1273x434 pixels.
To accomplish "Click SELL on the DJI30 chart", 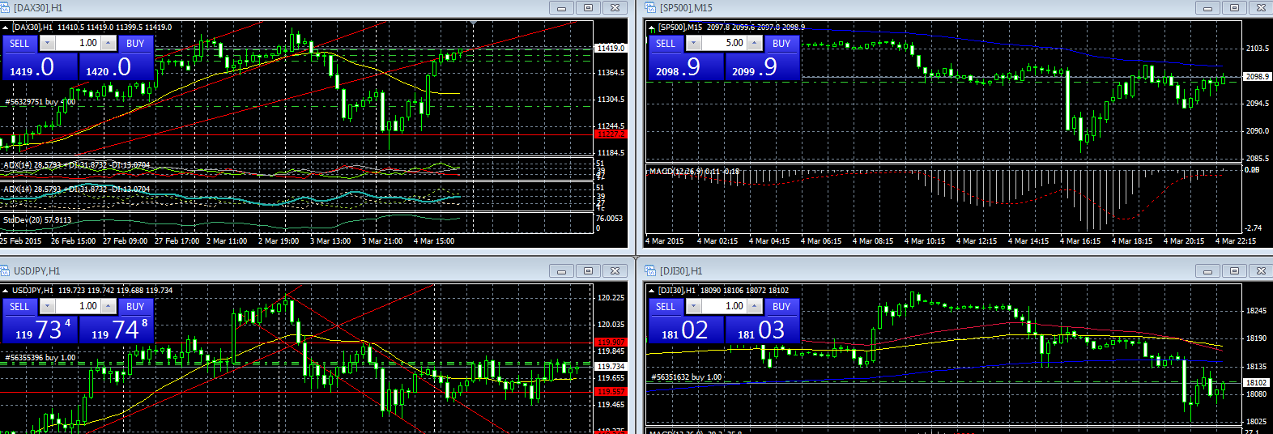I will tap(666, 307).
